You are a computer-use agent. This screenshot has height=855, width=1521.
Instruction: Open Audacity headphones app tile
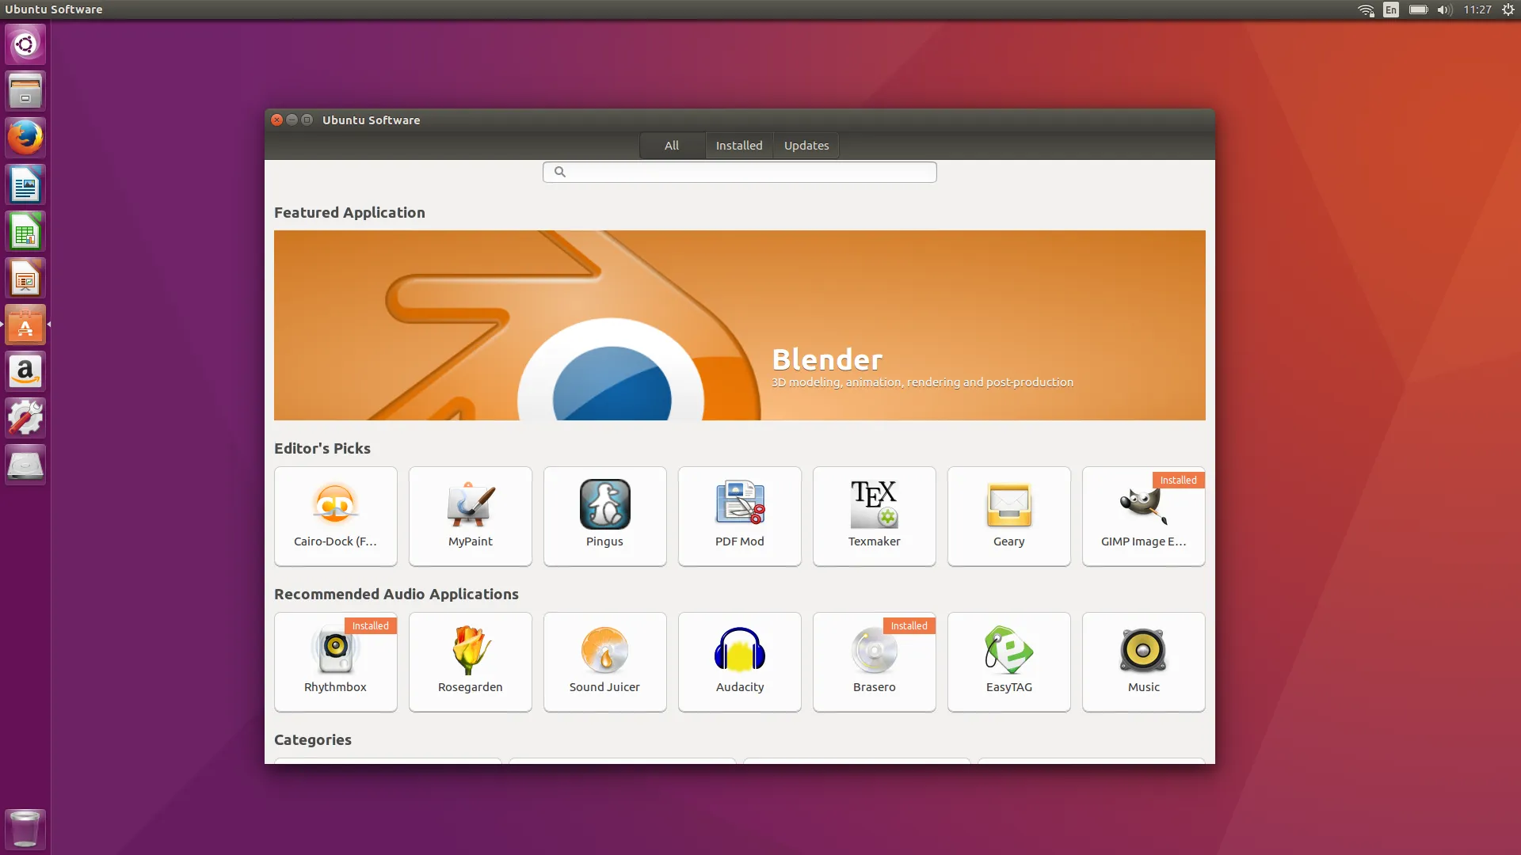739,661
